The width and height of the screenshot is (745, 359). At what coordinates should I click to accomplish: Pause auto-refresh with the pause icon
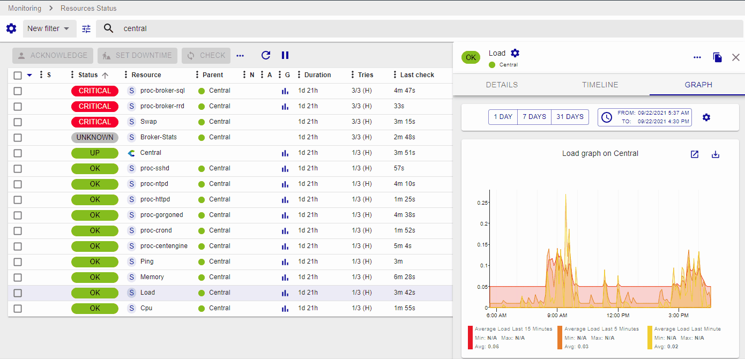tap(285, 55)
